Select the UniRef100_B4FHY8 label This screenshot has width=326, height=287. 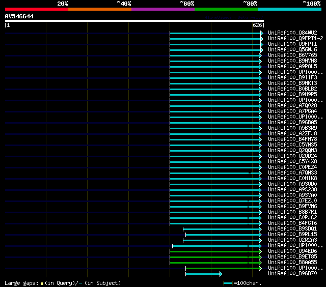pos(292,139)
